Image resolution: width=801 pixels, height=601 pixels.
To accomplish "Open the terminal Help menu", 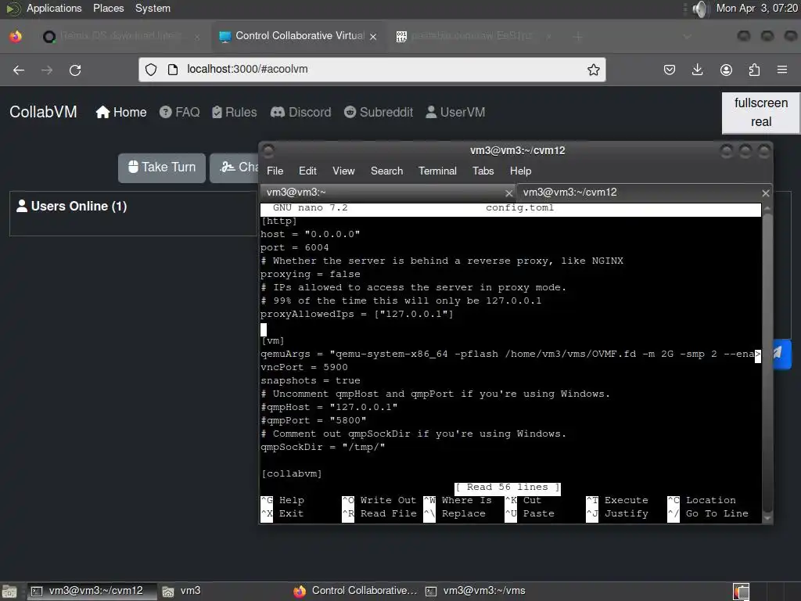I will click(x=520, y=171).
